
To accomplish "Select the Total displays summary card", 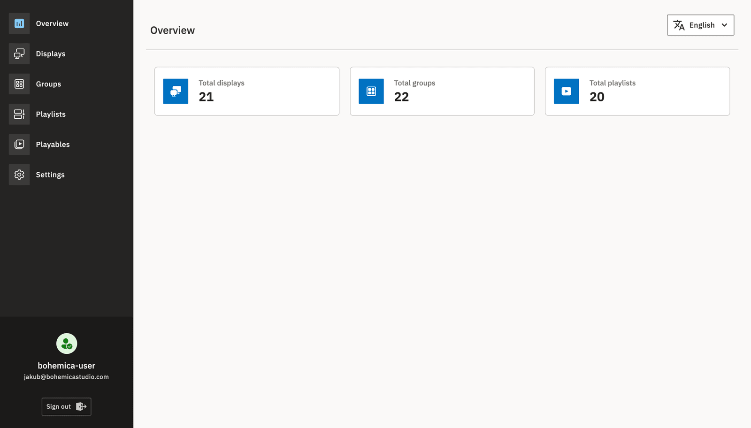I will [x=247, y=91].
